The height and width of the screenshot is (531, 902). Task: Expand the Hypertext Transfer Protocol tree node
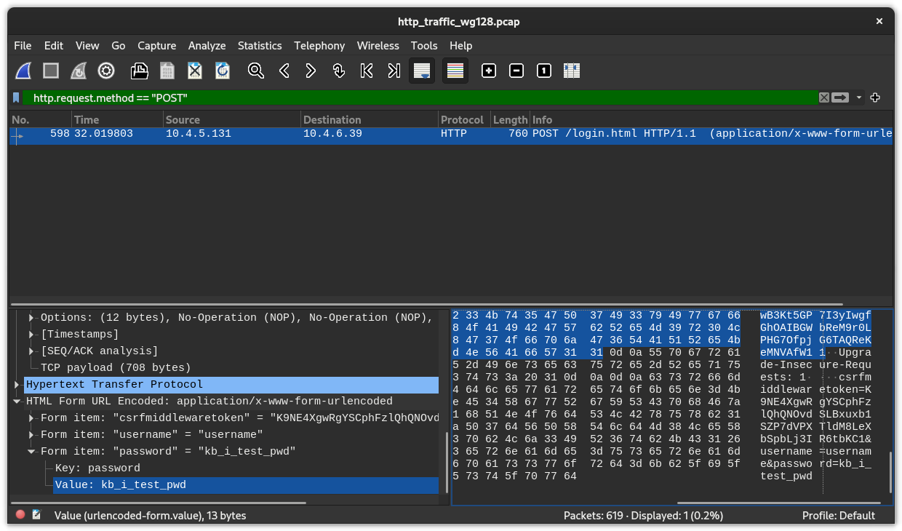click(17, 384)
